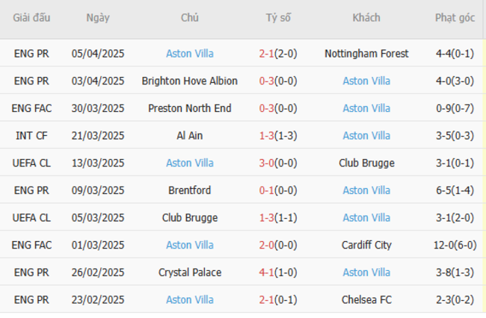The height and width of the screenshot is (318, 486).
Task: Click the 23/02/2025 date cell
Action: (x=98, y=299)
